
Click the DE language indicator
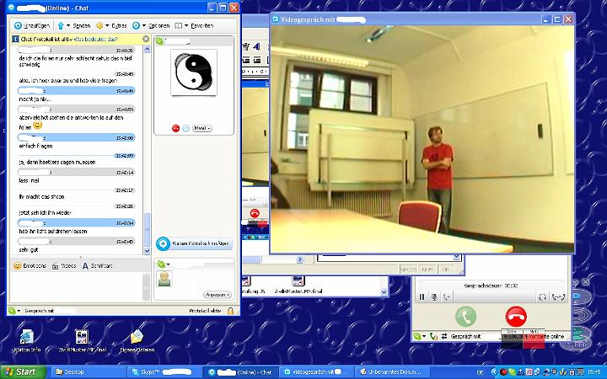[480, 372]
